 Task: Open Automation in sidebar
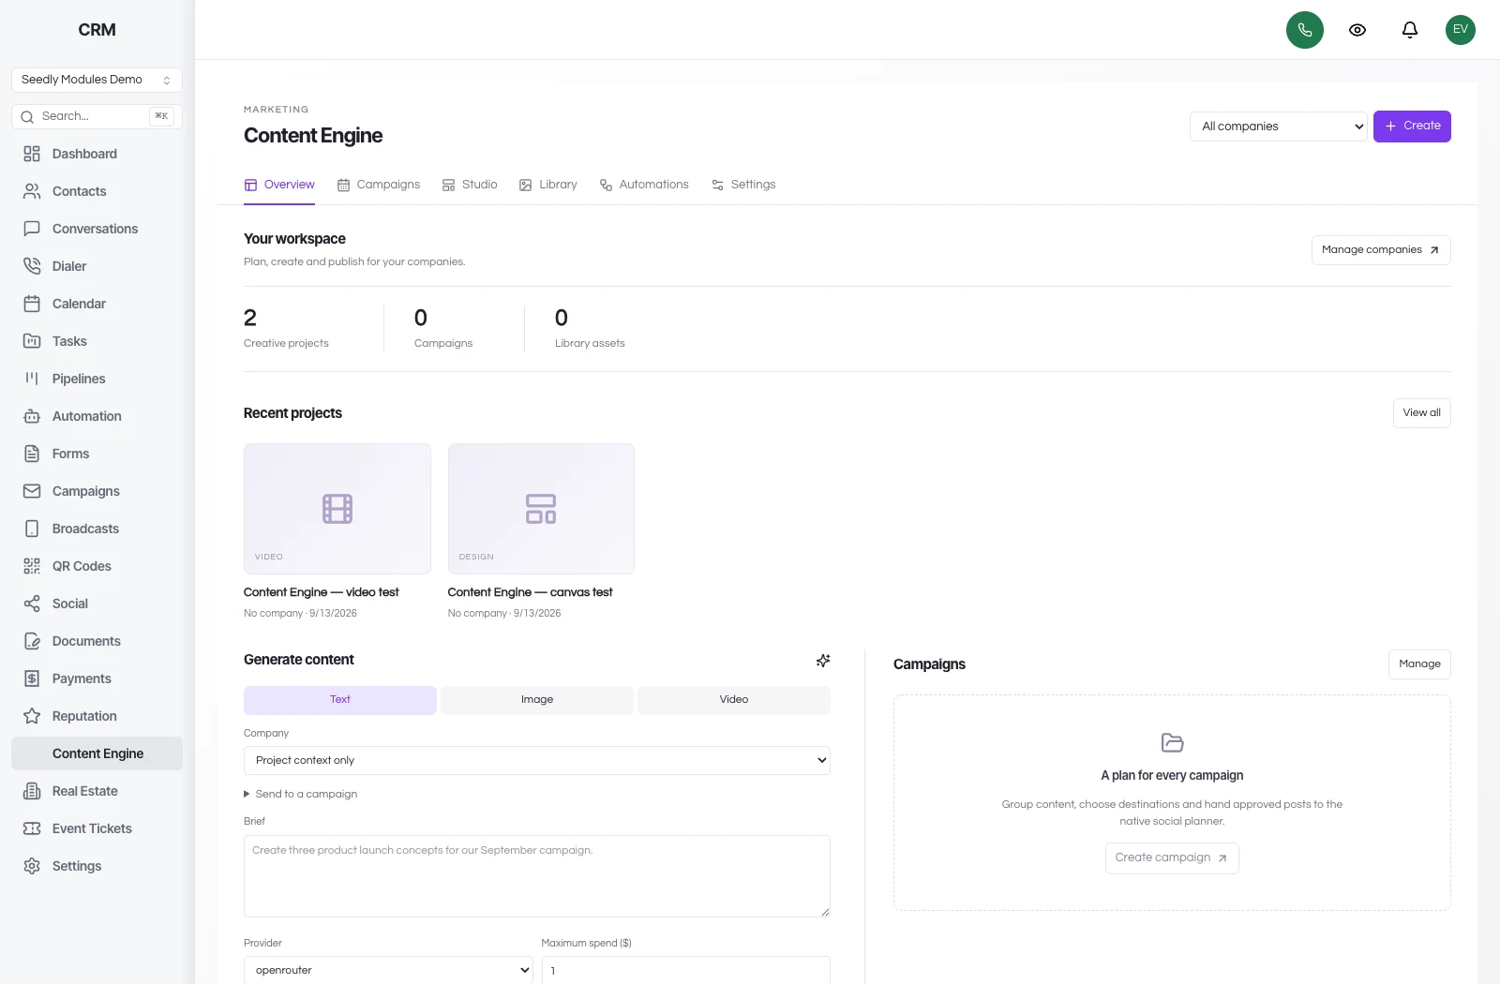click(97, 416)
